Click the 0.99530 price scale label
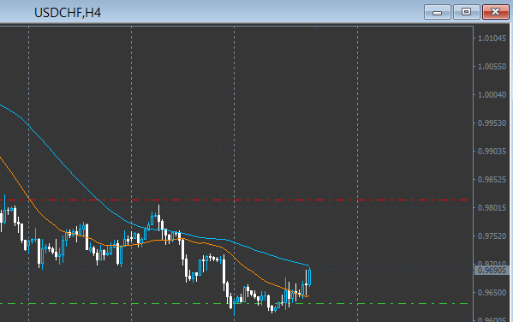Image resolution: width=513 pixels, height=322 pixels. (x=492, y=123)
